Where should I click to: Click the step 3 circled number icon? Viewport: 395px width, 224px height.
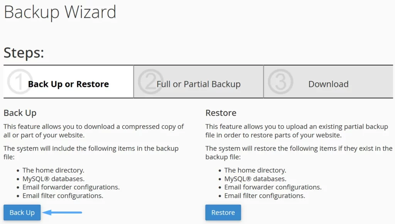pyautogui.click(x=280, y=81)
